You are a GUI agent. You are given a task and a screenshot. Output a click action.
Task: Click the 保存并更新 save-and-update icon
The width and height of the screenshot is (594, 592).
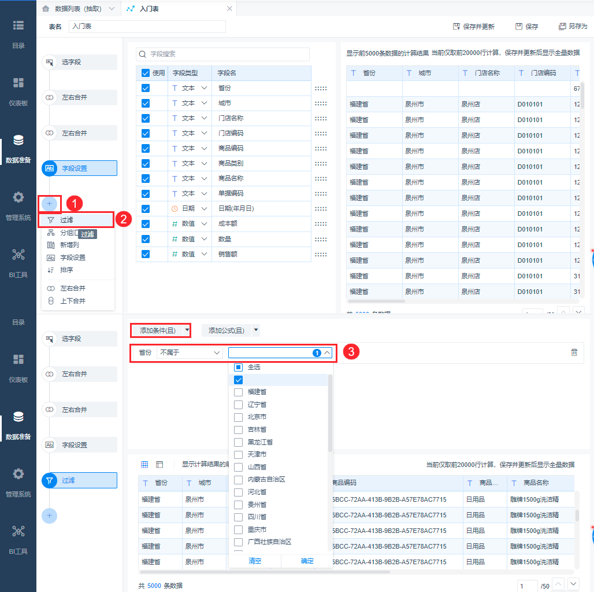point(456,26)
